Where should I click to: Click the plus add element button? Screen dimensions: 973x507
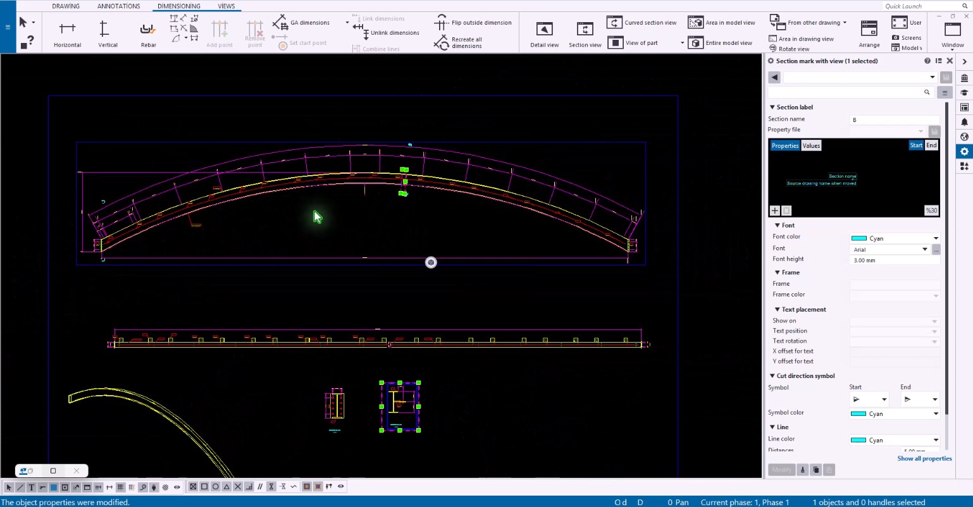point(774,211)
